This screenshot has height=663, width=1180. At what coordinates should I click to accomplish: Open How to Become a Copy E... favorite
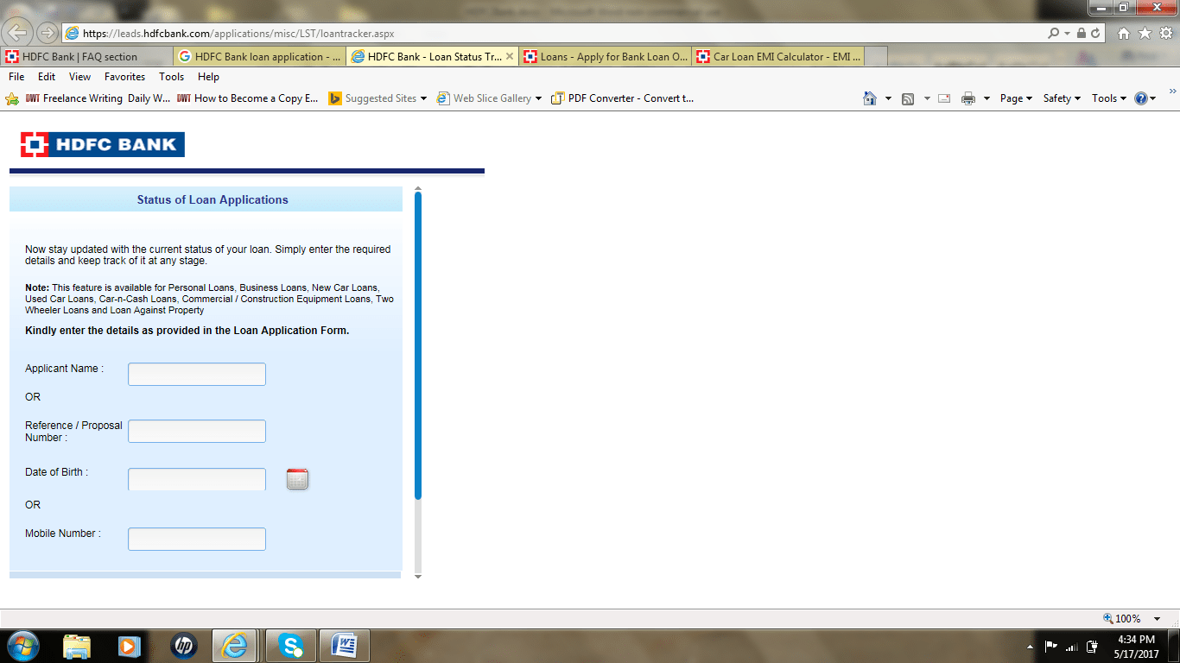[248, 98]
